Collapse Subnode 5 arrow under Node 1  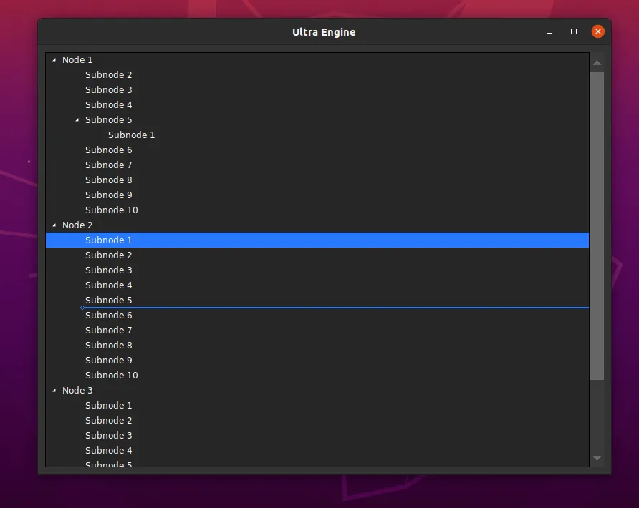(77, 120)
